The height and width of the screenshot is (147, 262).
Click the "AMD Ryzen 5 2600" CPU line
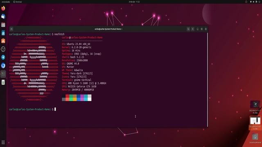84,83
